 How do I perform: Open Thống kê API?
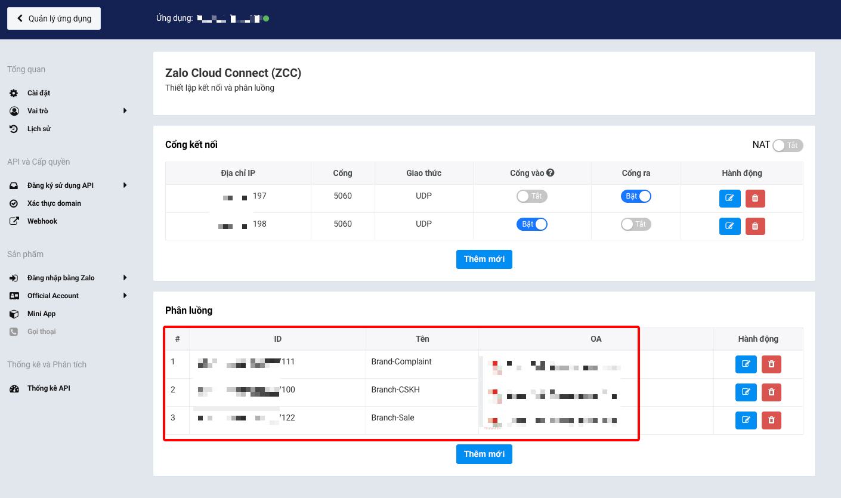coord(49,388)
